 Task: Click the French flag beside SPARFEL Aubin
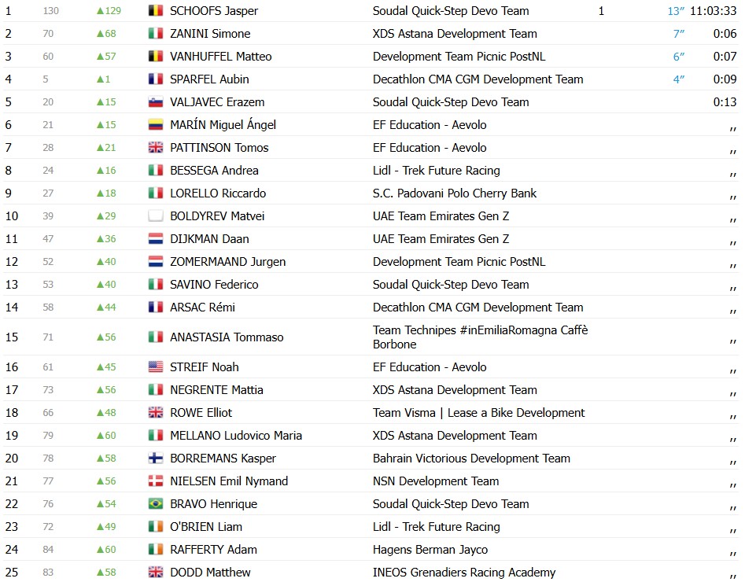coord(155,79)
